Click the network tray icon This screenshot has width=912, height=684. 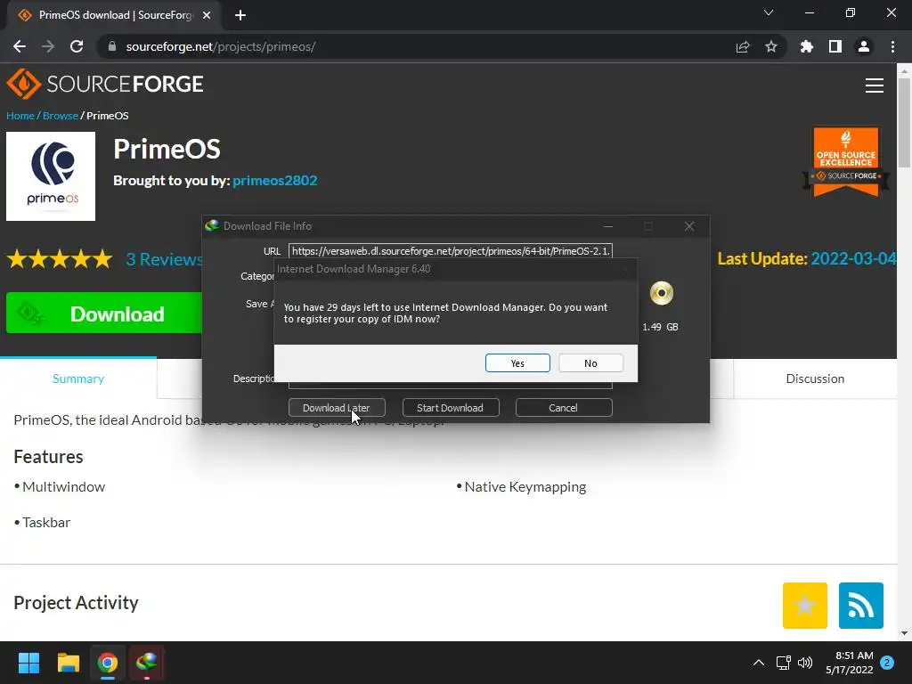click(784, 663)
